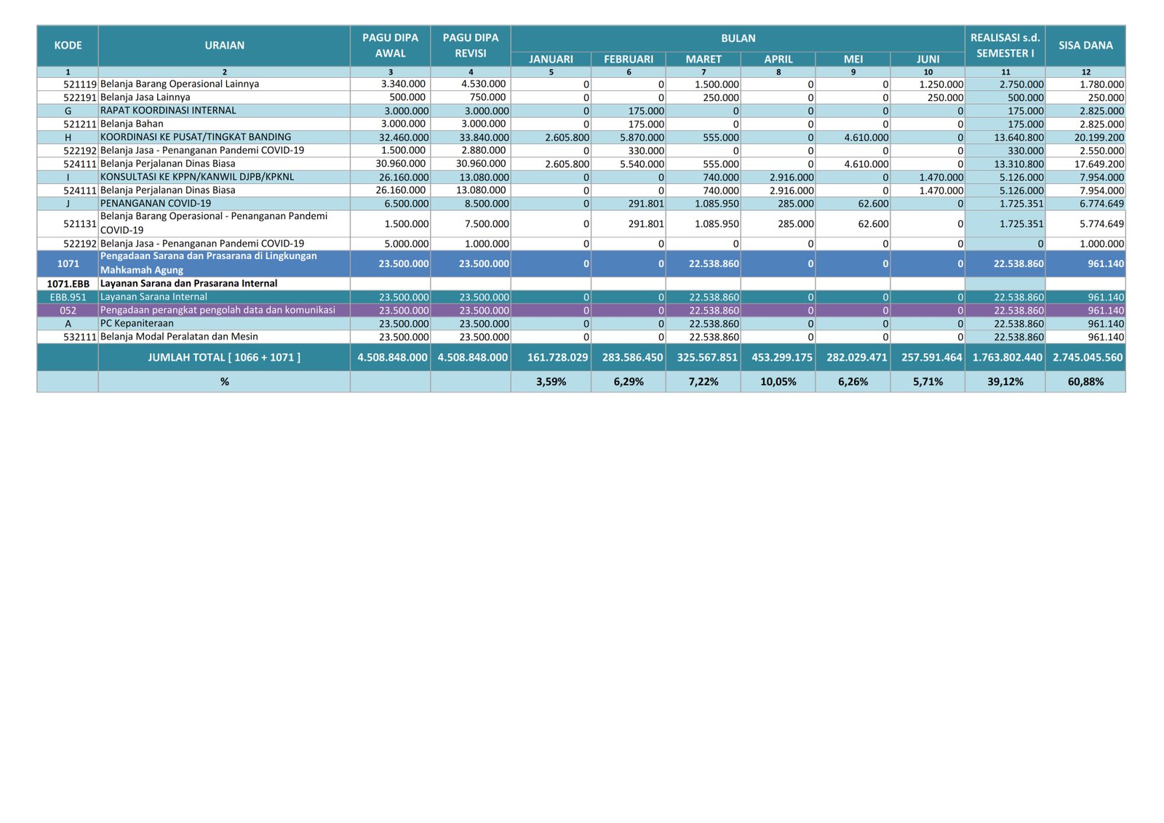The height and width of the screenshot is (823, 1164).
Task: Click Belanja Modal Peralatan dan Mesin
Action: click(179, 337)
